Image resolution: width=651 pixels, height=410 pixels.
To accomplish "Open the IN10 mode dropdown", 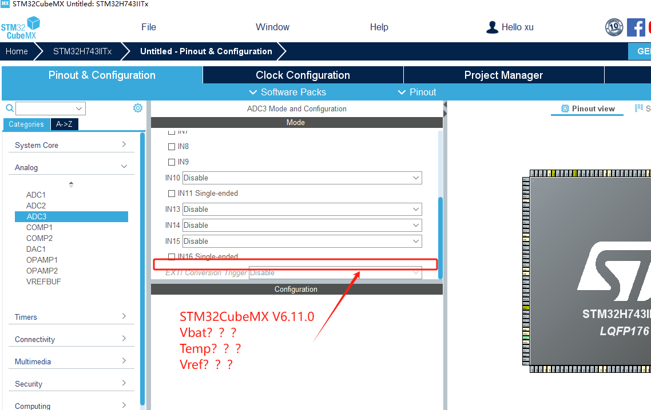I will 301,178.
